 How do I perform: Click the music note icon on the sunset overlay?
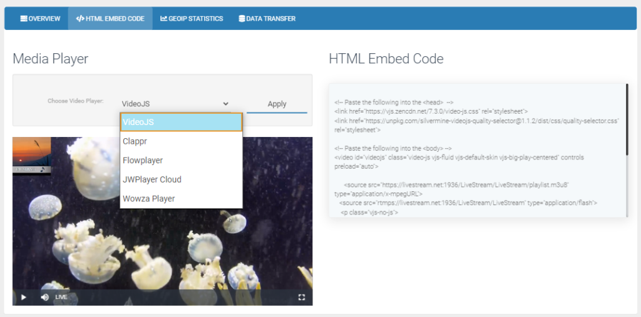pyautogui.click(x=42, y=169)
